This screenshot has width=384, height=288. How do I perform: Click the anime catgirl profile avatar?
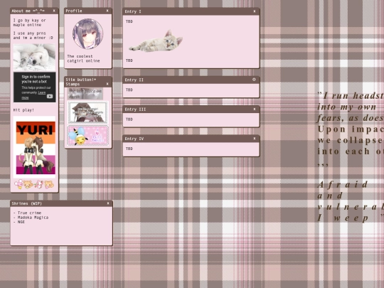(87, 34)
